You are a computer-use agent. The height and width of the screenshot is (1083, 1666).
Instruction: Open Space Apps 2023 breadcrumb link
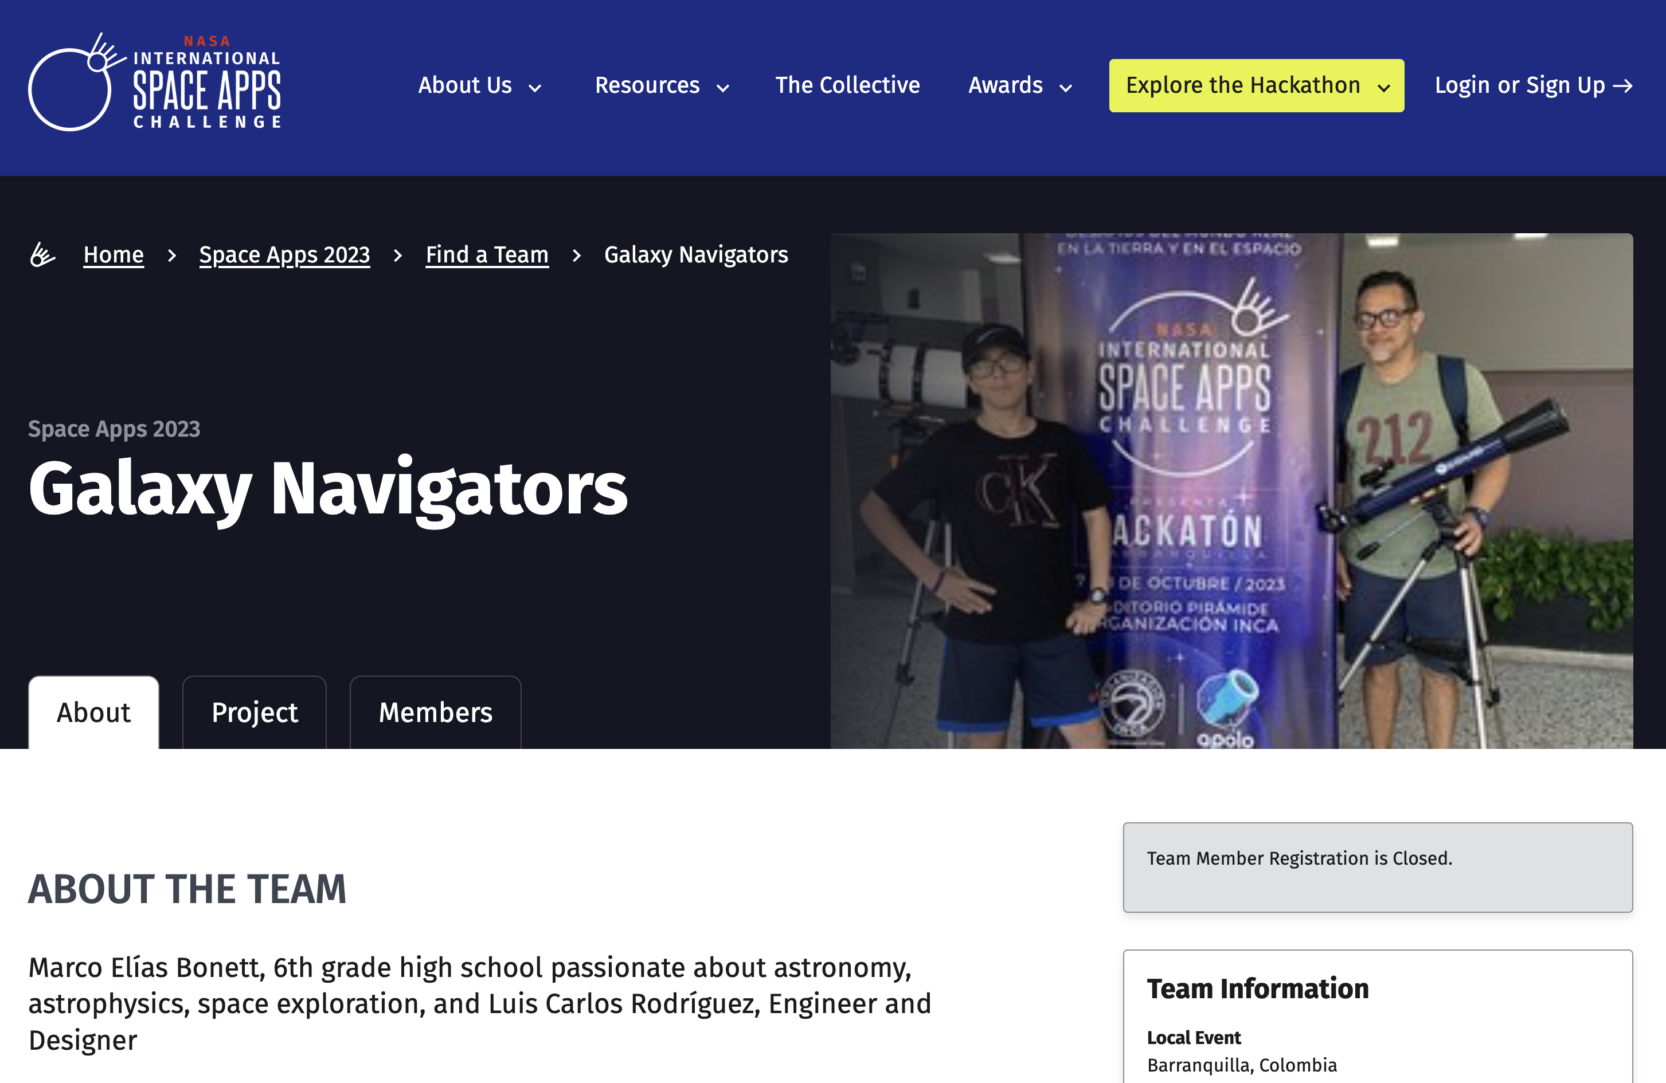click(x=284, y=254)
